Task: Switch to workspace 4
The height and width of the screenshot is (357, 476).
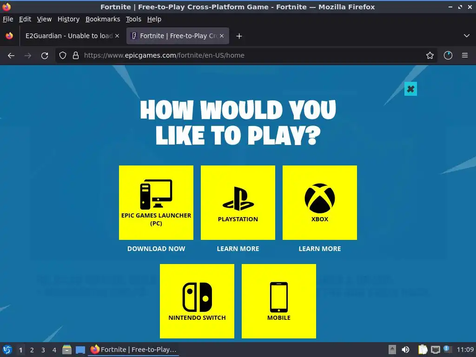Action: coord(54,350)
